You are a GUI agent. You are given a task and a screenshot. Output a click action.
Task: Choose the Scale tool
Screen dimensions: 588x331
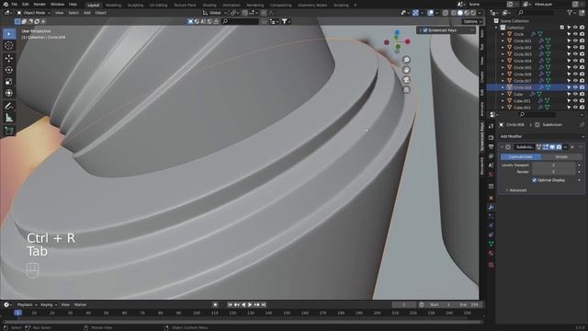click(x=9, y=82)
